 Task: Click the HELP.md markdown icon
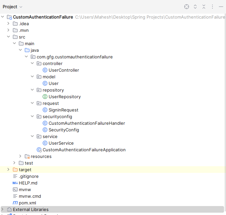(x=15, y=183)
